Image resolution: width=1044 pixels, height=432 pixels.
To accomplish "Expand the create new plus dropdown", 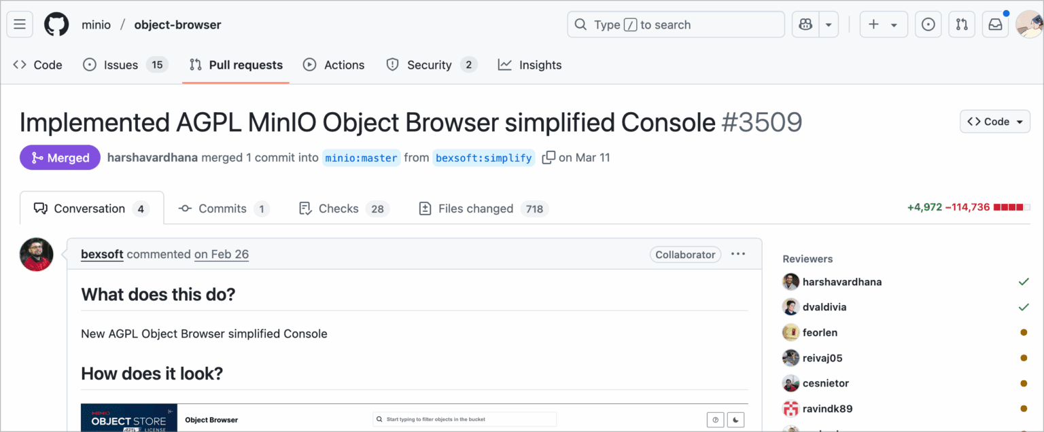I will (x=883, y=24).
